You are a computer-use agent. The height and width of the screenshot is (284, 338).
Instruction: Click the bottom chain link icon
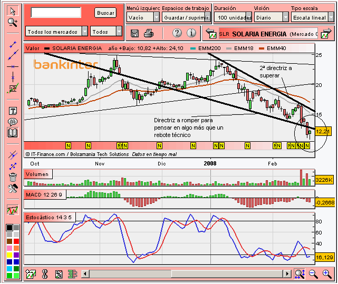tap(45, 274)
